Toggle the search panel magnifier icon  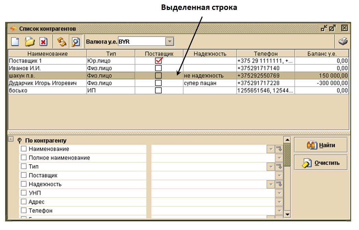pyautogui.click(x=76, y=42)
